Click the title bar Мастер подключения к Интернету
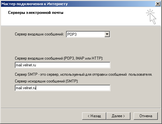The width and height of the screenshot is (162, 124). click(34, 4)
